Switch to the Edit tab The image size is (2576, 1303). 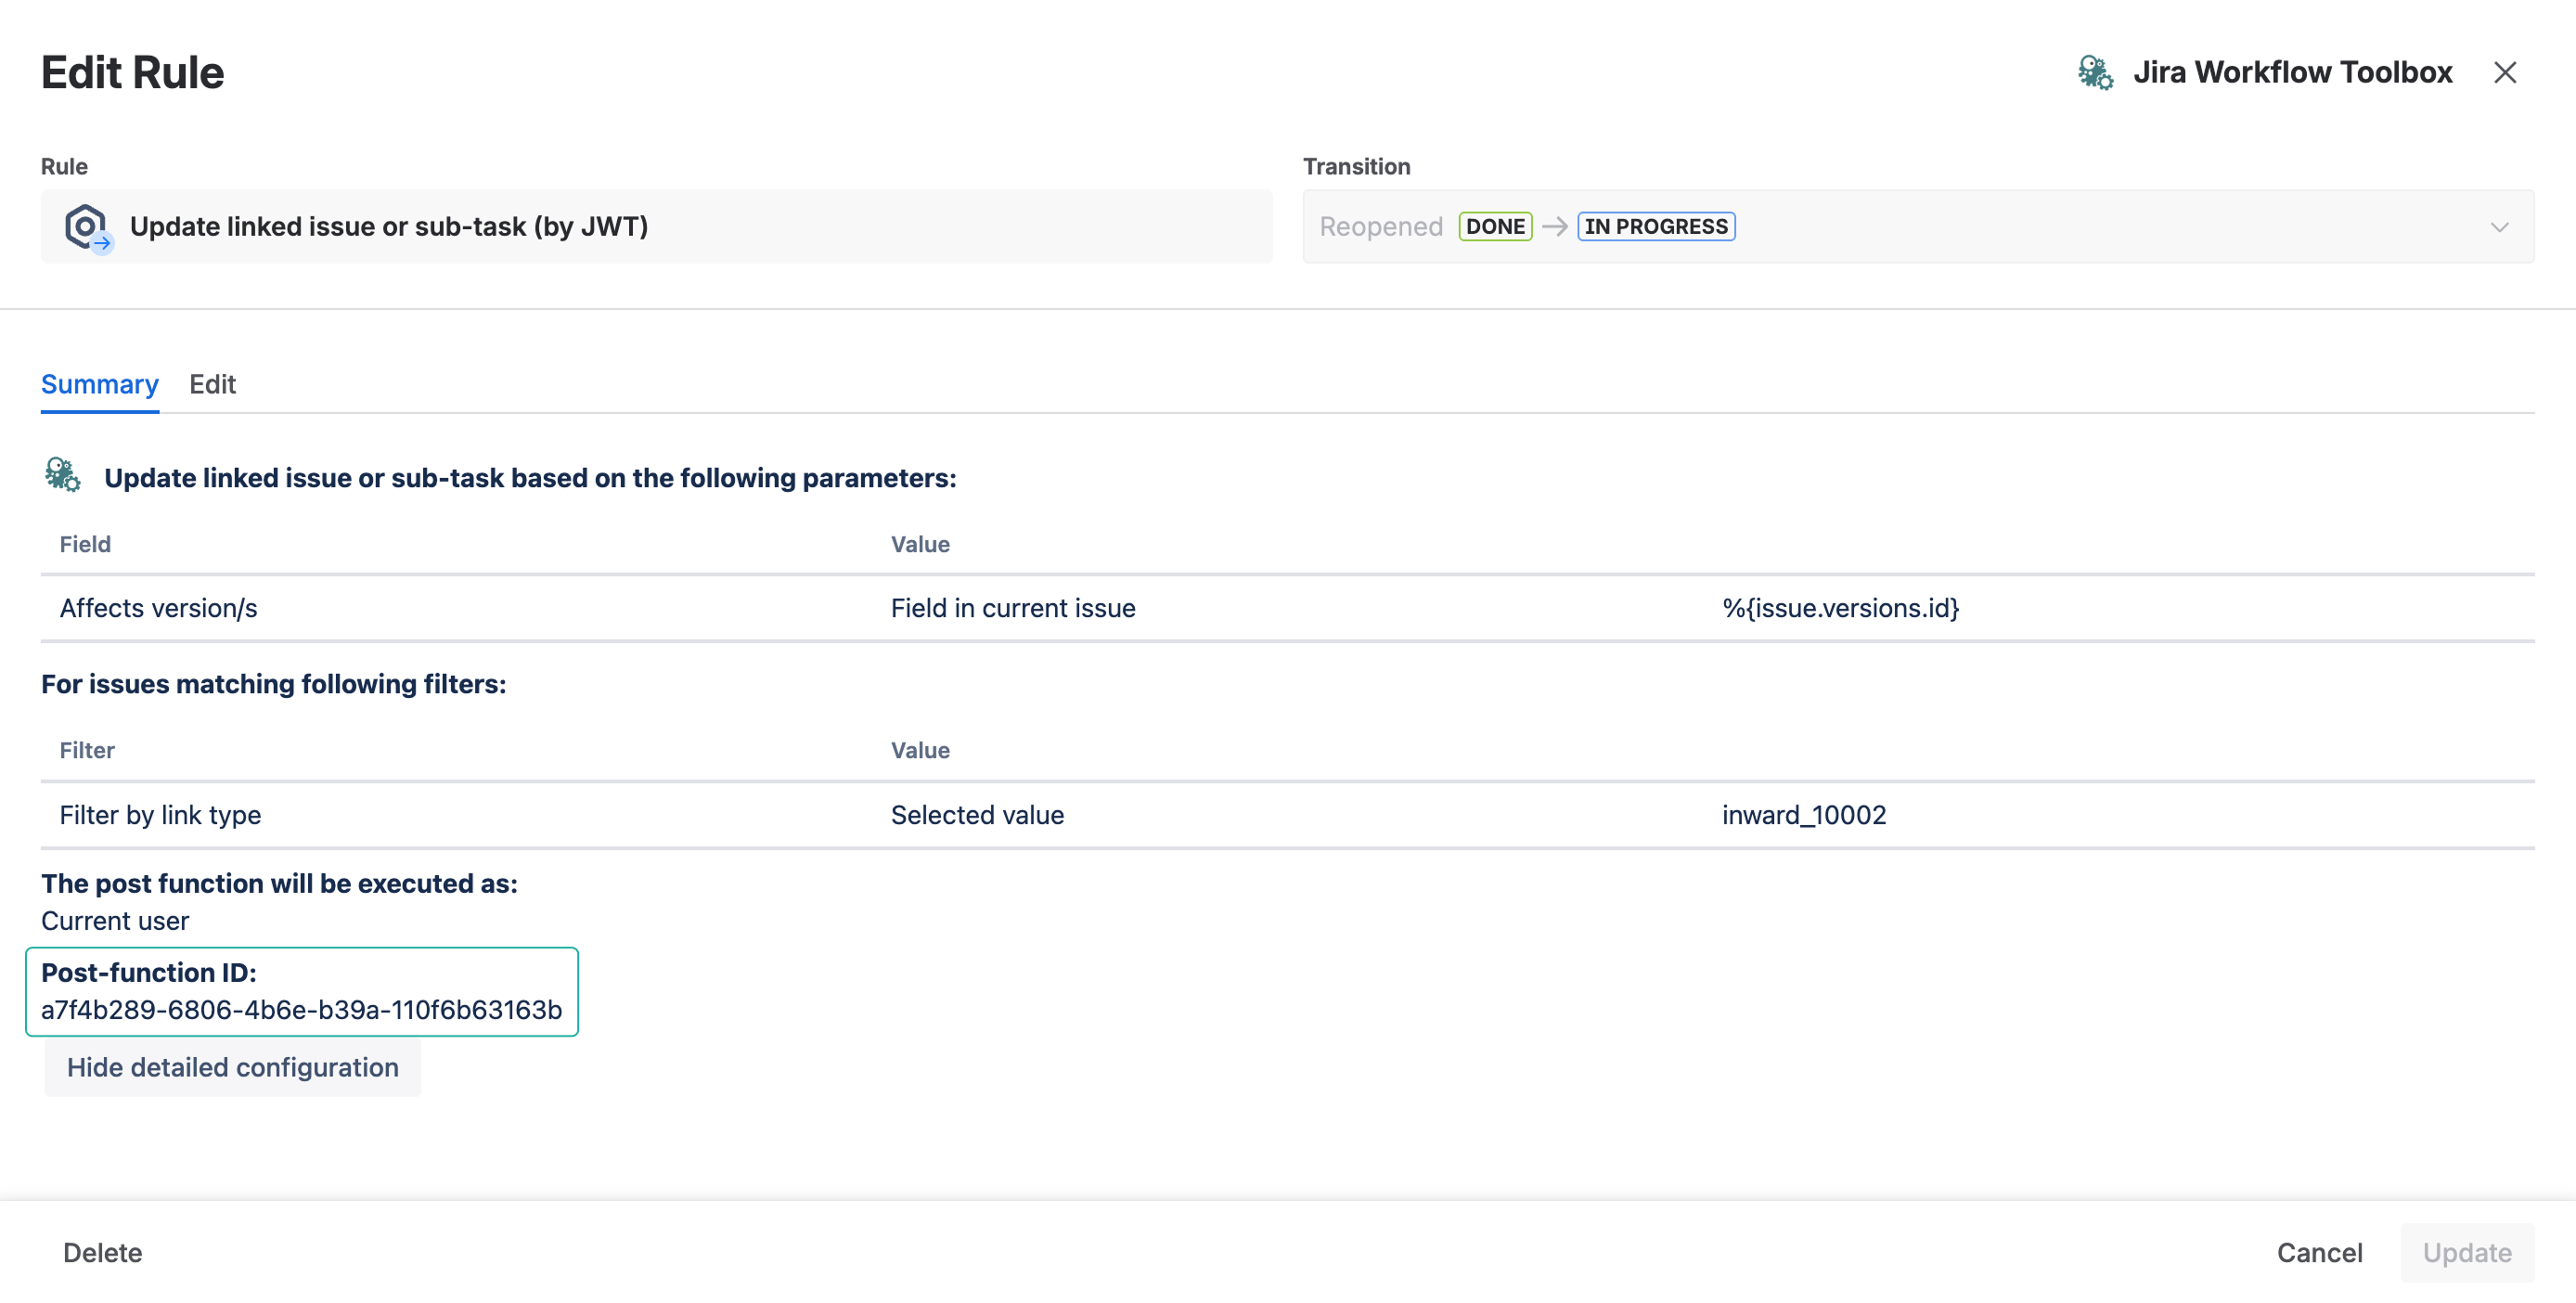(212, 384)
